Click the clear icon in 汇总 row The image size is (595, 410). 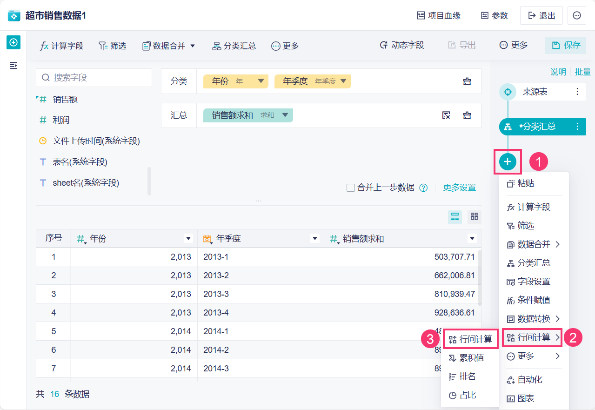coord(446,115)
